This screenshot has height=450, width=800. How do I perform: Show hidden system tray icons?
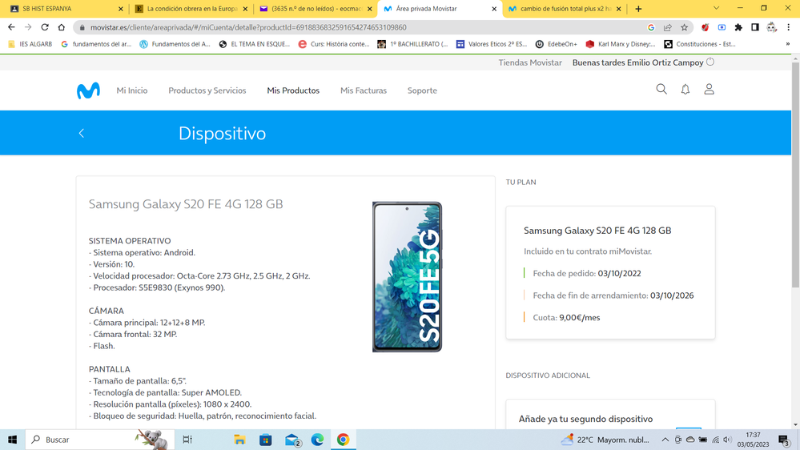tap(665, 440)
